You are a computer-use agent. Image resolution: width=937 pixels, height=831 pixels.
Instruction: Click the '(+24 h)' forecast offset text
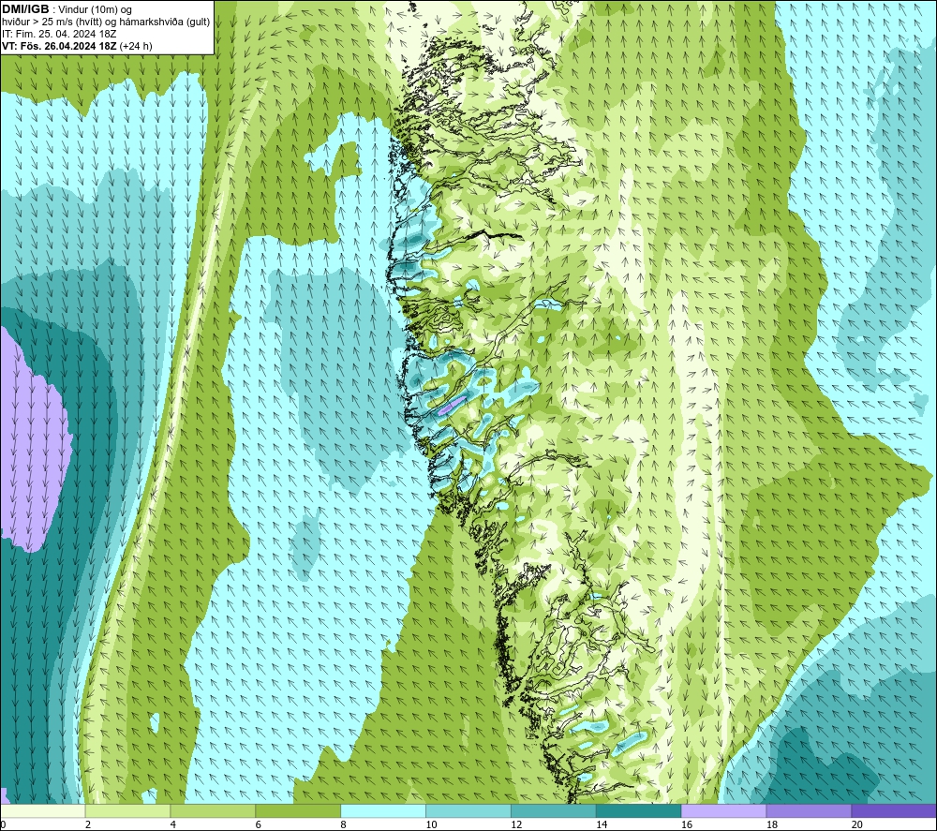pyautogui.click(x=136, y=46)
